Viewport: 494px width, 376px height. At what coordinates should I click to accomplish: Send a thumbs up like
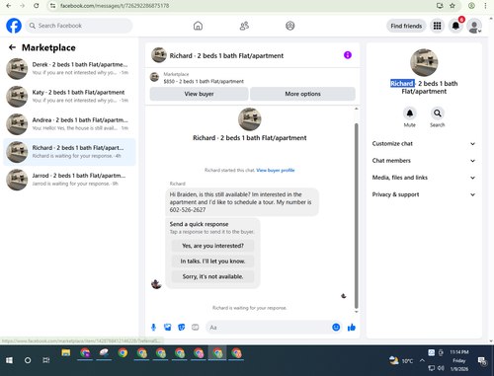[352, 328]
